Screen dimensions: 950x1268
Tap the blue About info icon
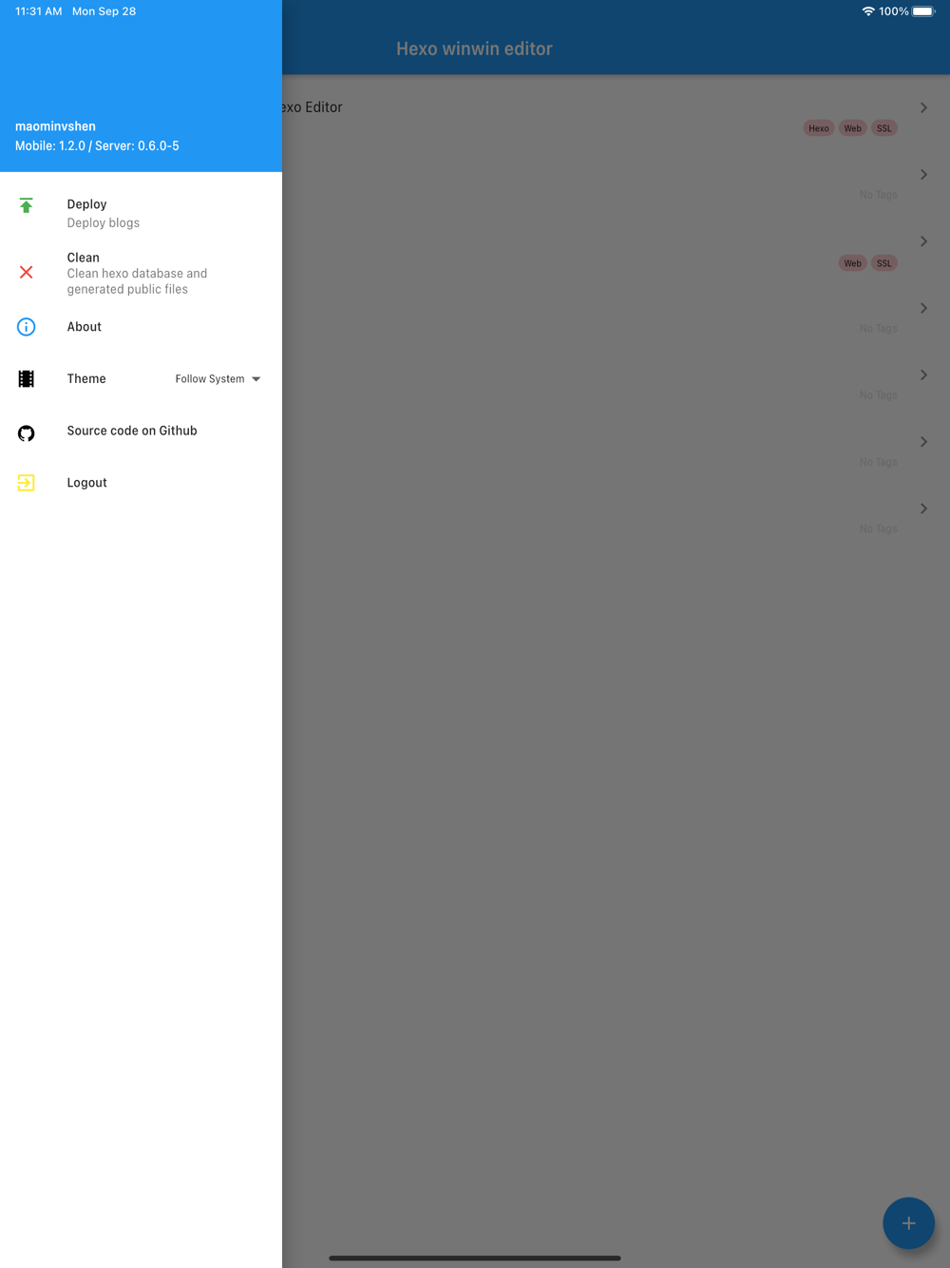pyautogui.click(x=27, y=327)
